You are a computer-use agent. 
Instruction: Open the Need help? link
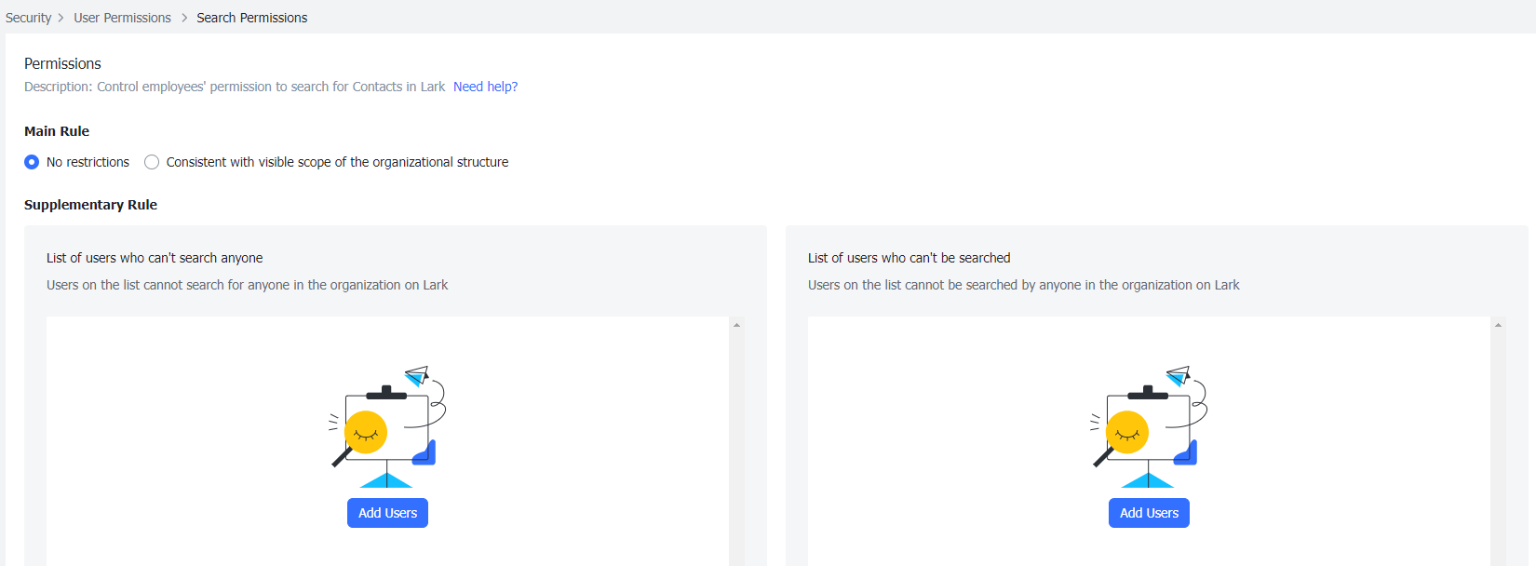pos(485,87)
